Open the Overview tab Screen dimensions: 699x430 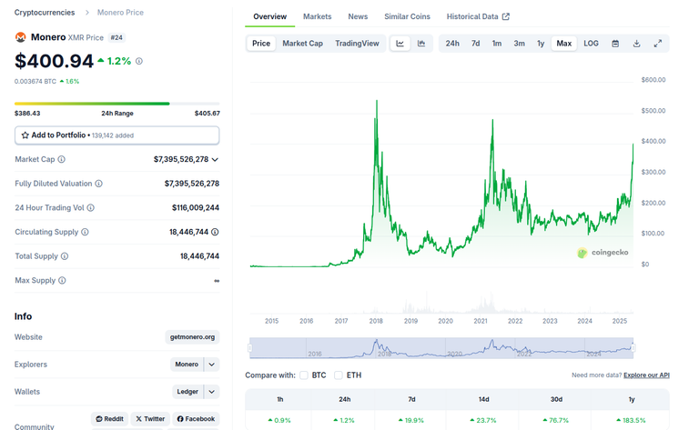tap(269, 16)
